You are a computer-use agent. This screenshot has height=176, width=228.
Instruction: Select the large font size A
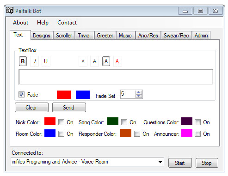tap(106, 61)
